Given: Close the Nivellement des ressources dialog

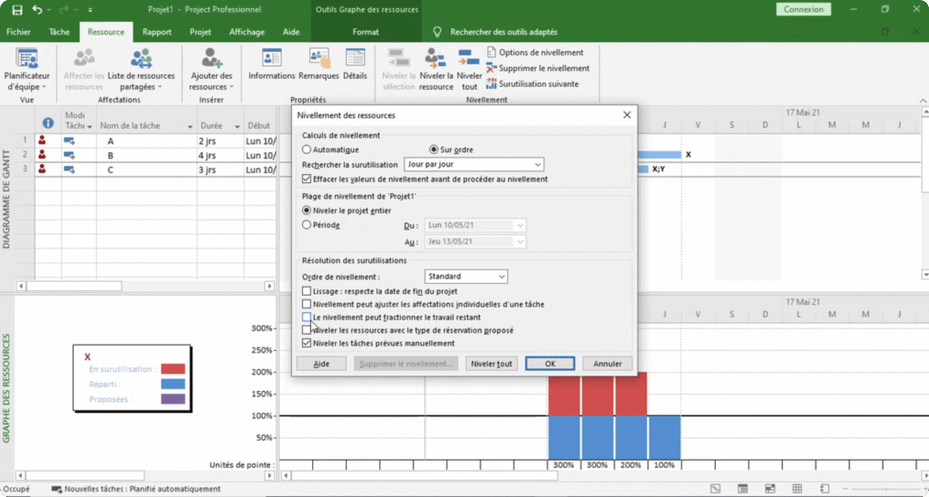Looking at the screenshot, I should (x=627, y=115).
